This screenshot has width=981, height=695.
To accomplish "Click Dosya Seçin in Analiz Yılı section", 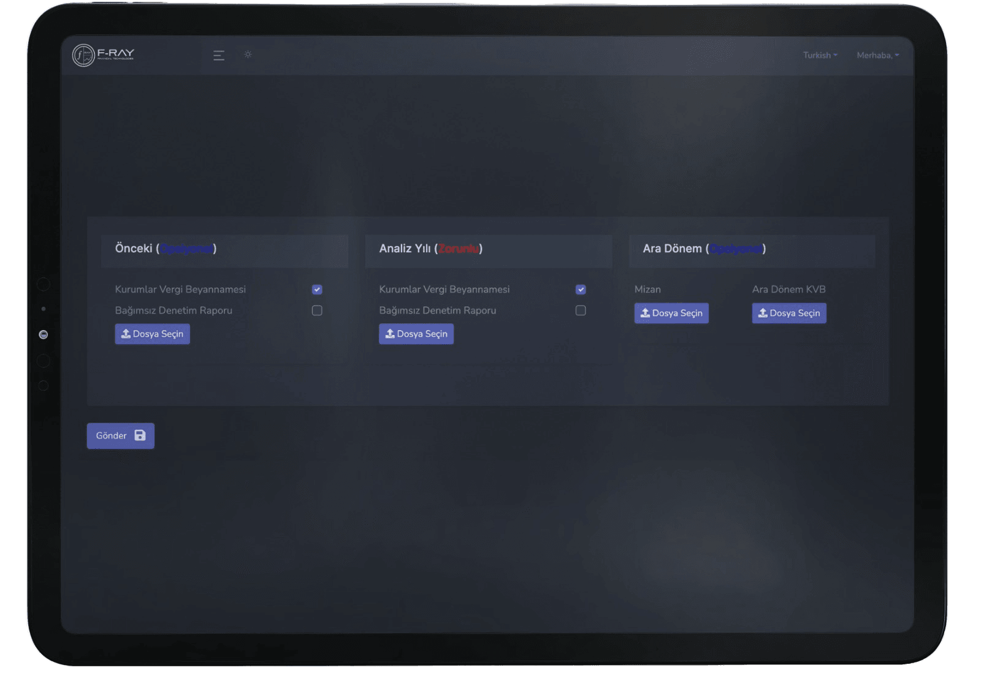I will tap(416, 334).
